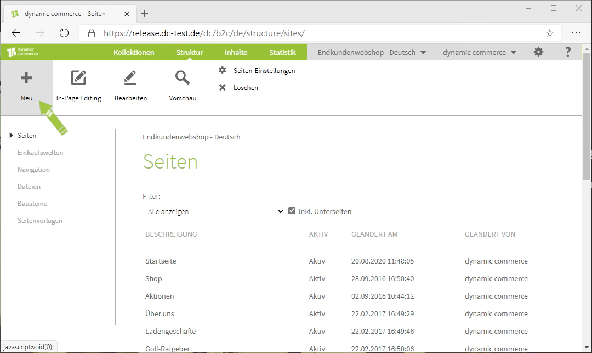This screenshot has width=592, height=353.
Task: Open help question mark icon
Action: pyautogui.click(x=567, y=52)
